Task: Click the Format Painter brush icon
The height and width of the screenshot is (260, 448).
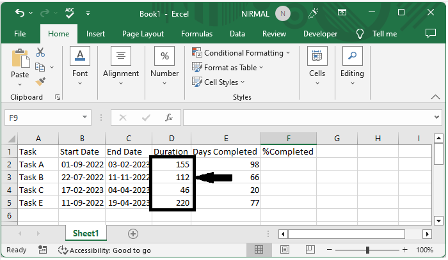Action: (x=40, y=81)
